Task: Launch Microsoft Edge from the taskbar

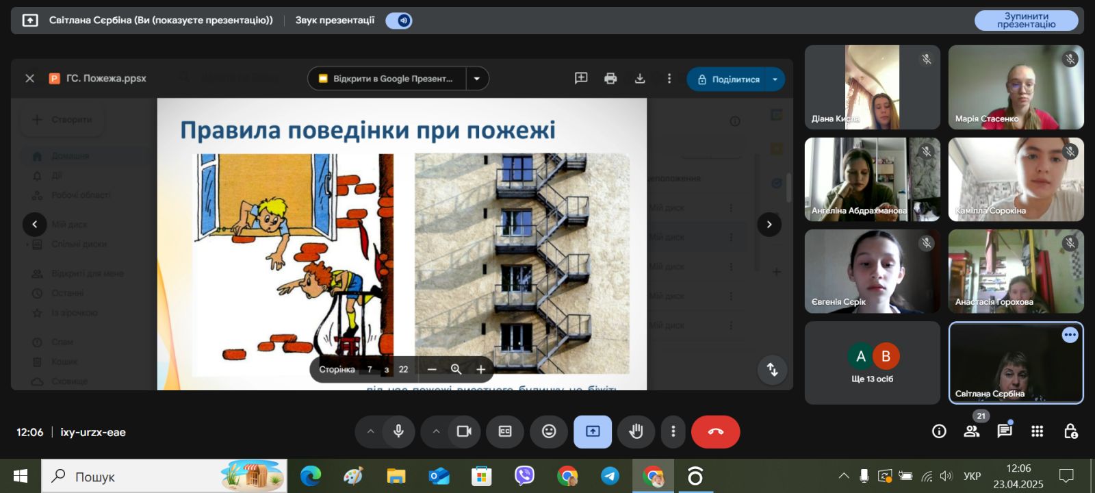Action: (x=311, y=476)
